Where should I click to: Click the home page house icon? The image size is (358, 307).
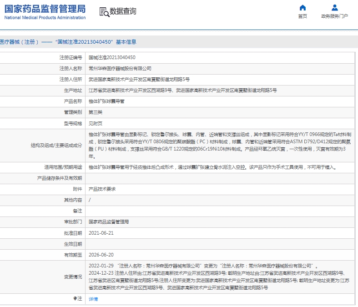click(x=303, y=8)
